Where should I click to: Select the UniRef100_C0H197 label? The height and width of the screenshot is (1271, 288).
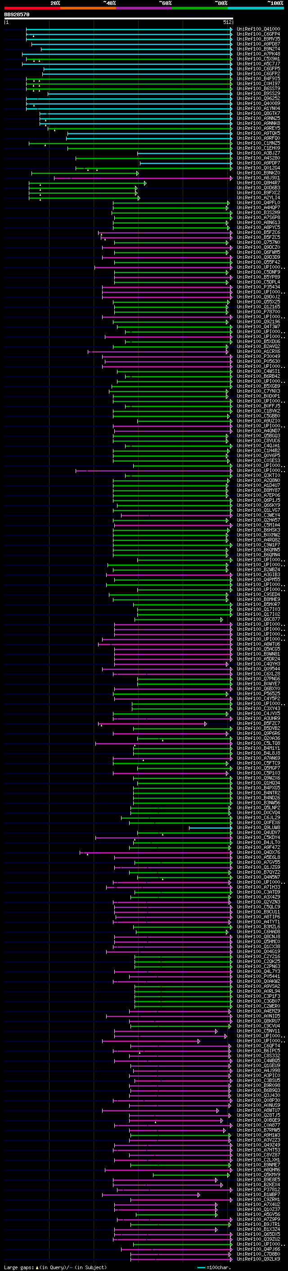click(x=258, y=84)
